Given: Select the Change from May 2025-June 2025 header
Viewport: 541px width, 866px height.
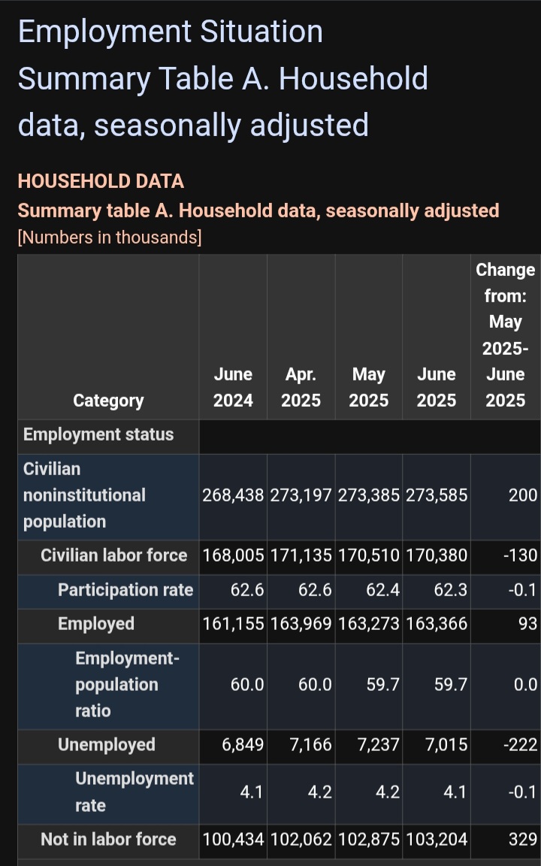Looking at the screenshot, I should 506,335.
